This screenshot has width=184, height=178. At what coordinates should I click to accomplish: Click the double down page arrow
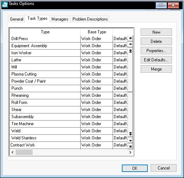click(x=130, y=134)
